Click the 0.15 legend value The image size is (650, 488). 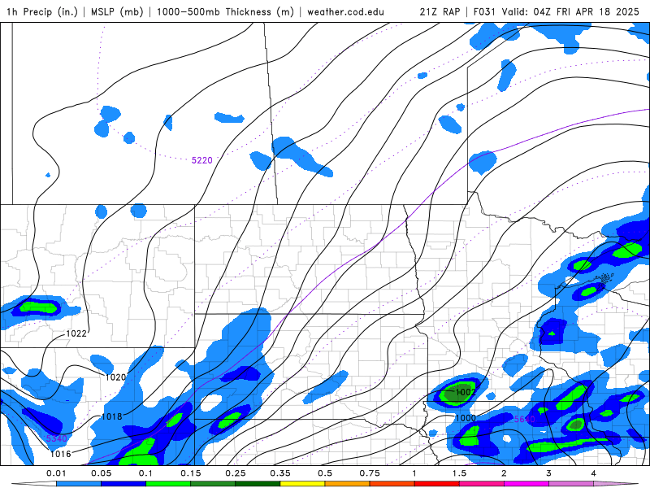pyautogui.click(x=191, y=473)
